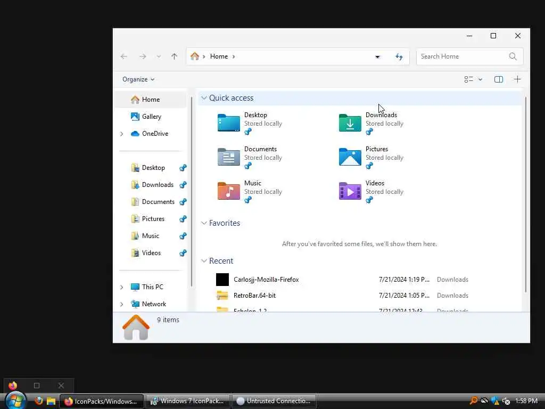Go up one folder level
This screenshot has height=409, width=545.
tap(174, 56)
